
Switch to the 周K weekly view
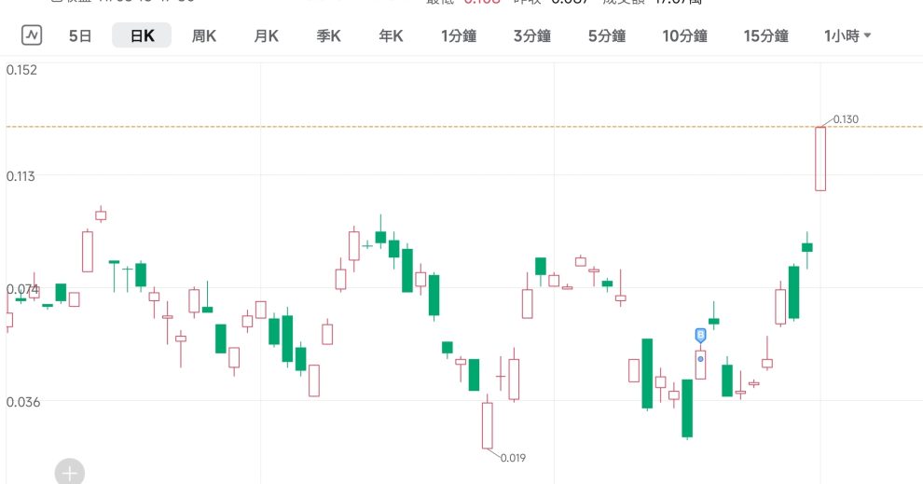[204, 36]
